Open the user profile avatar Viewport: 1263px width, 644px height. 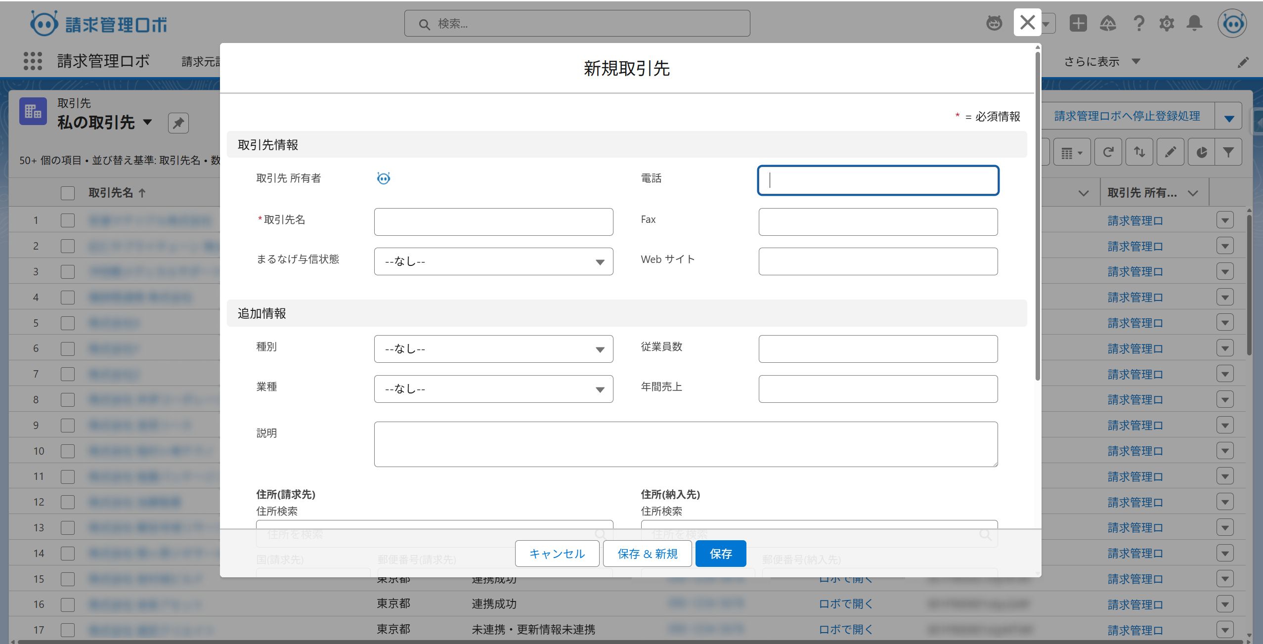tap(1232, 23)
